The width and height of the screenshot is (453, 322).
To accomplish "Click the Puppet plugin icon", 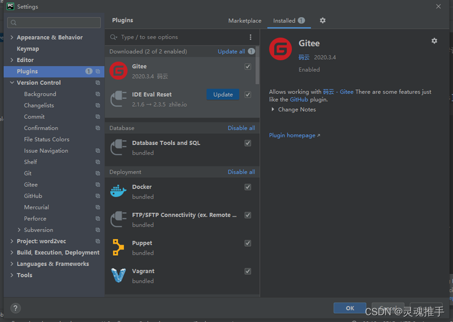I will point(118,247).
